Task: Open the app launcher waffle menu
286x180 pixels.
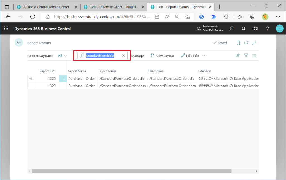Action: pyautogui.click(x=6, y=29)
